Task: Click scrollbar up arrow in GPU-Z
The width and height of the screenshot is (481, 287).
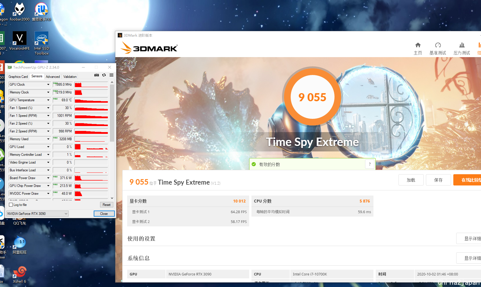Action: [x=112, y=82]
